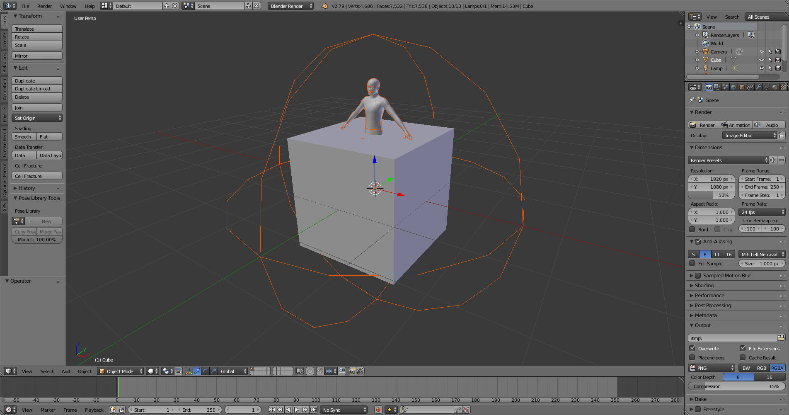Open the Image Editor display dropdown

click(750, 136)
